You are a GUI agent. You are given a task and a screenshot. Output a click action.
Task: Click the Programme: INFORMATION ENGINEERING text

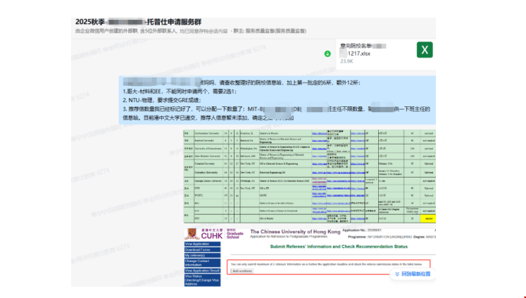[x=380, y=237]
